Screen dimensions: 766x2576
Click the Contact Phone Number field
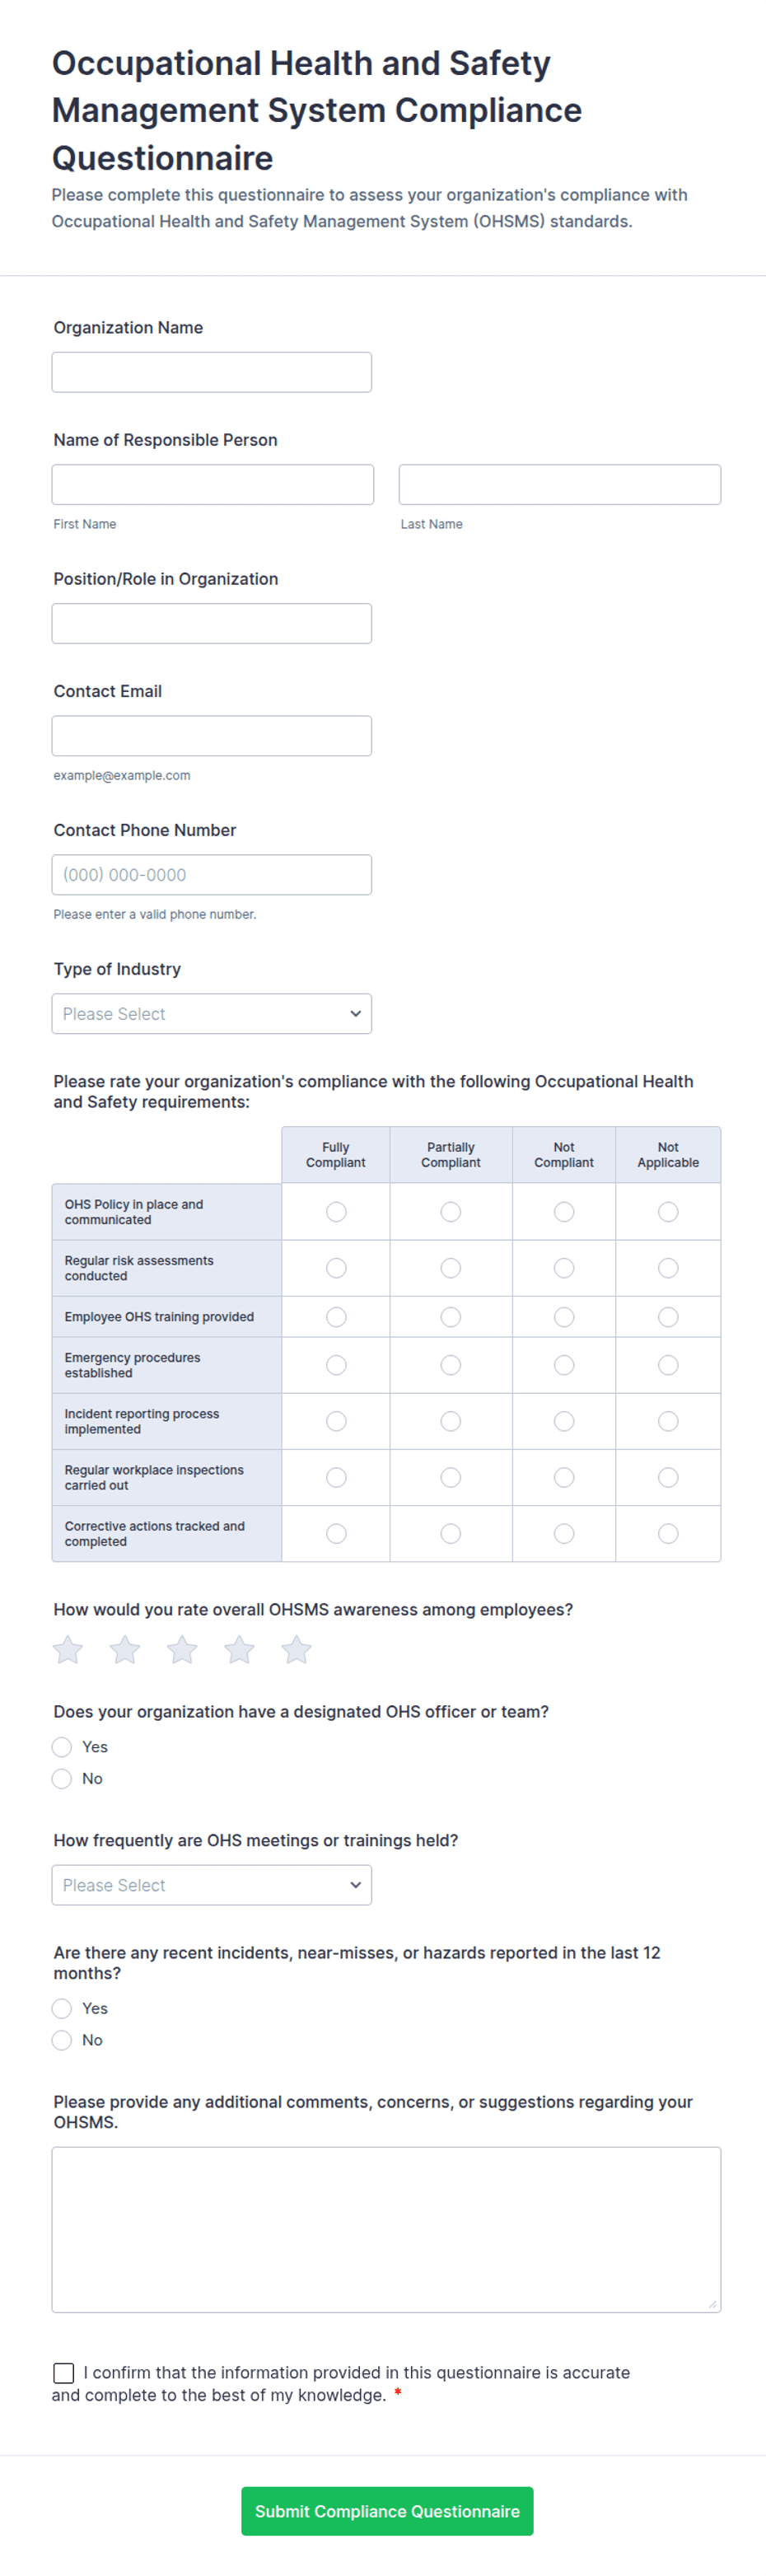pos(212,874)
